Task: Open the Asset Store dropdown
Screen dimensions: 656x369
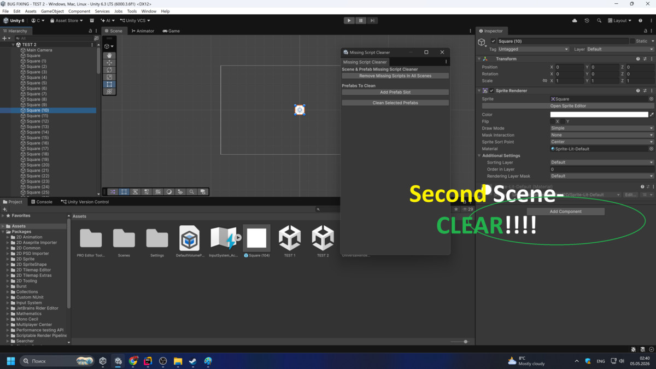Action: coord(67,20)
